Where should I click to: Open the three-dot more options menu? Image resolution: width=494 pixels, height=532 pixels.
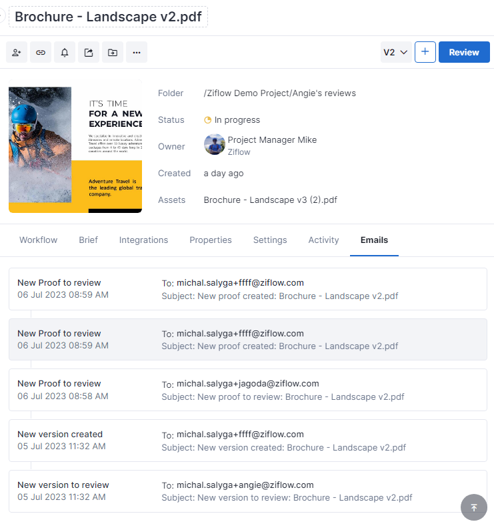pyautogui.click(x=137, y=52)
